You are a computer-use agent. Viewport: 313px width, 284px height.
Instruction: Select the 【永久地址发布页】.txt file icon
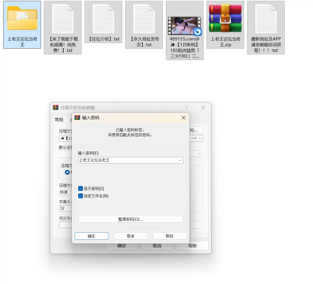click(x=144, y=19)
